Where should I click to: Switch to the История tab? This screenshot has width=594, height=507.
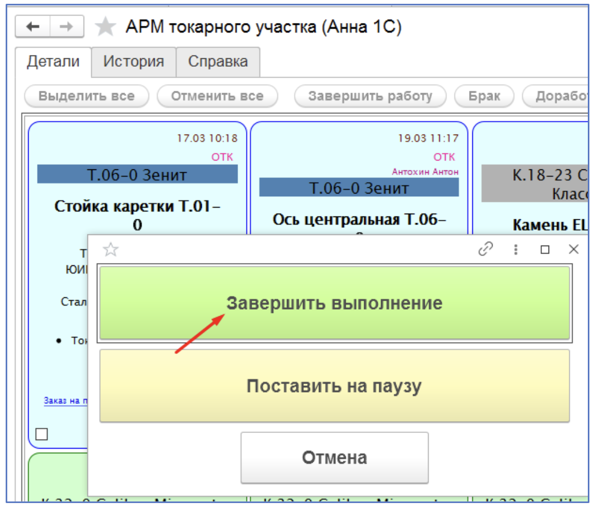(x=133, y=61)
